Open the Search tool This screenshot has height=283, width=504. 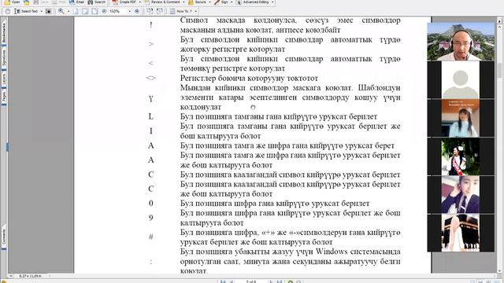(x=96, y=2)
